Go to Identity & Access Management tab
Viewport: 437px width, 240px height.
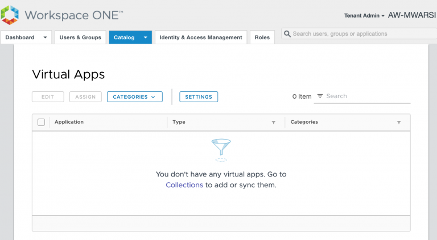(201, 37)
